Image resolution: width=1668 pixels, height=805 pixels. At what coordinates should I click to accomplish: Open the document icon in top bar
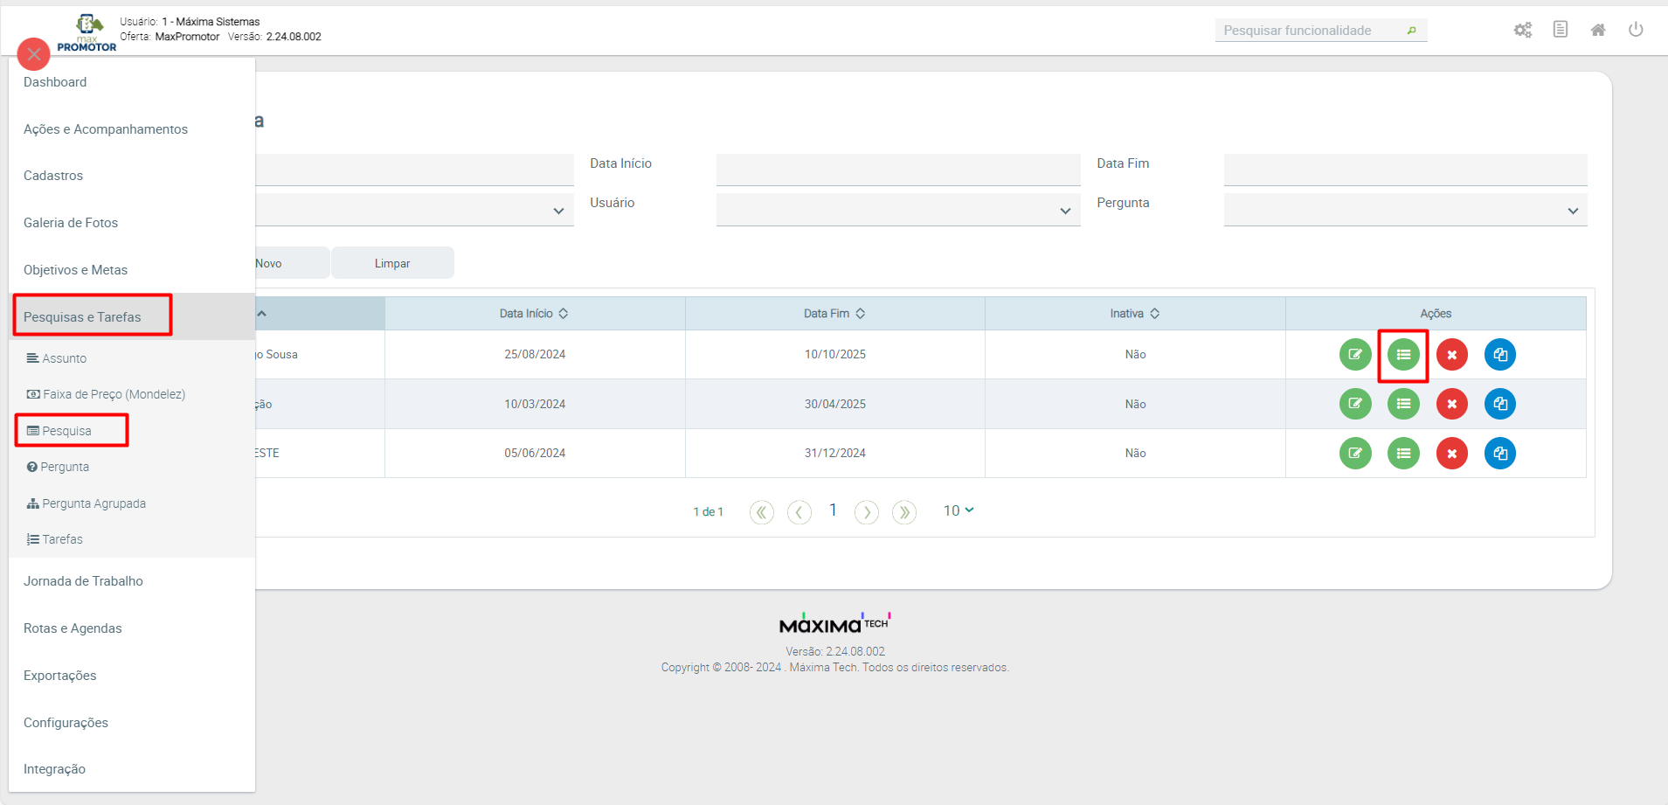[x=1561, y=30]
